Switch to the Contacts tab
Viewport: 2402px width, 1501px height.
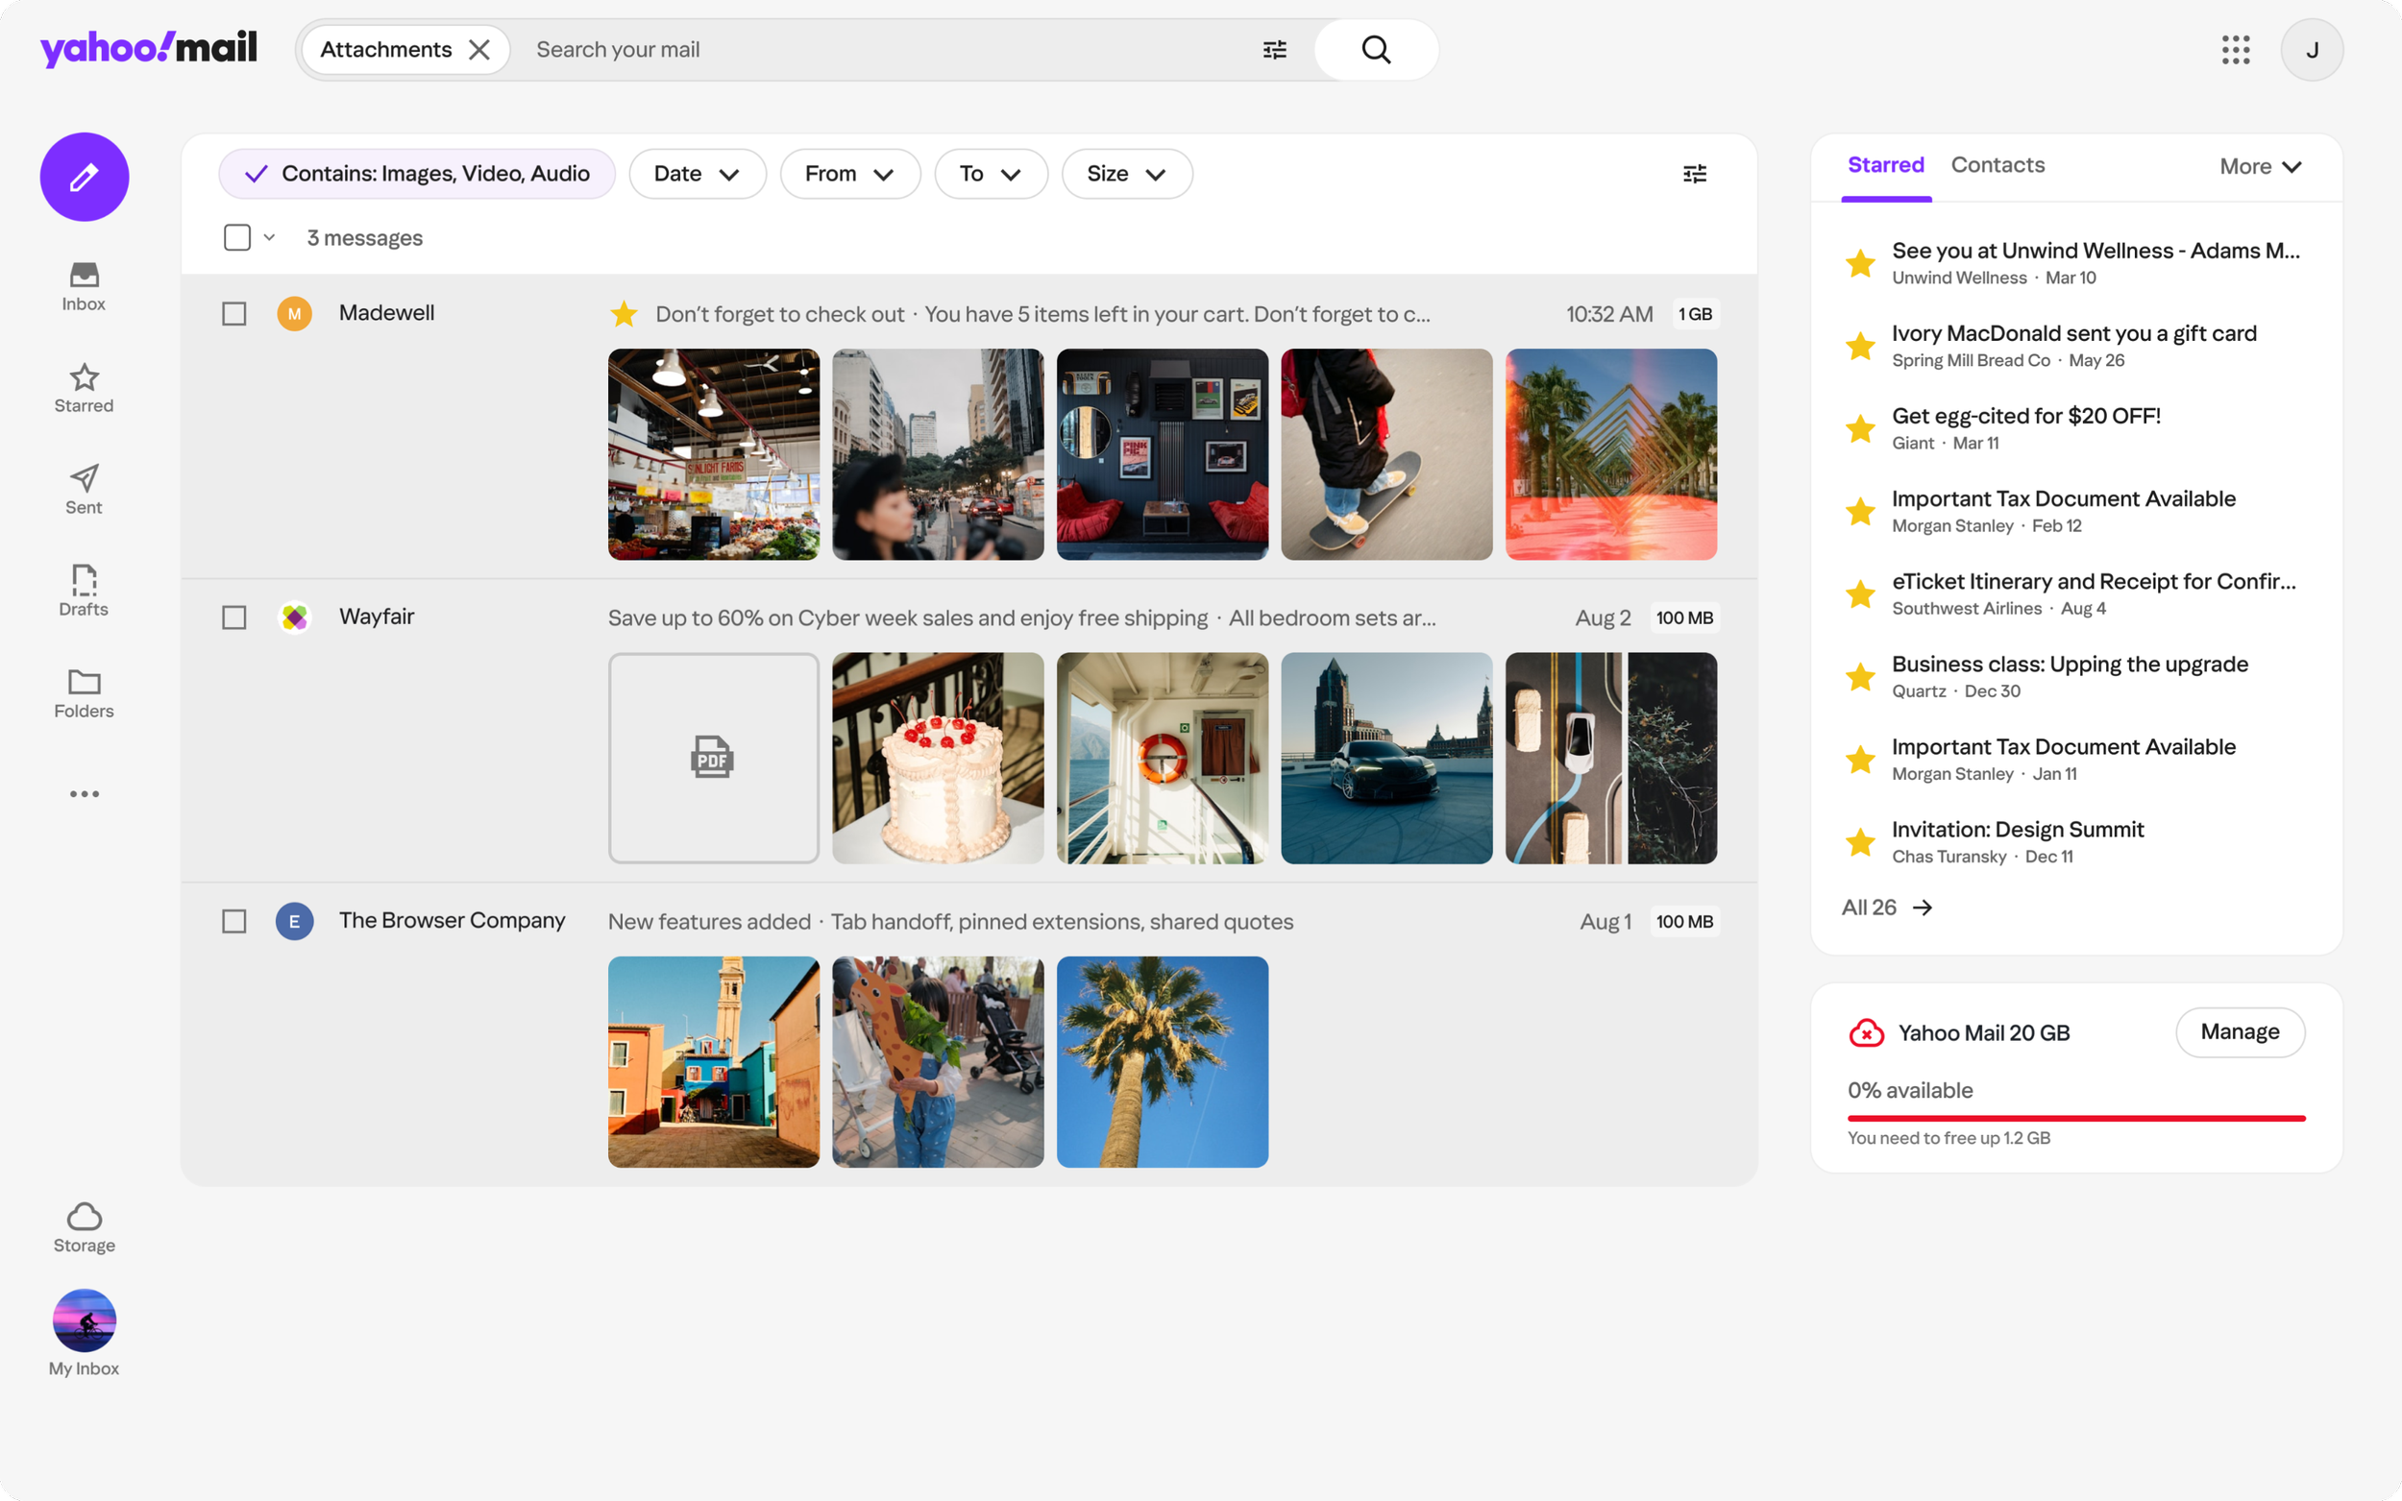(x=1998, y=165)
